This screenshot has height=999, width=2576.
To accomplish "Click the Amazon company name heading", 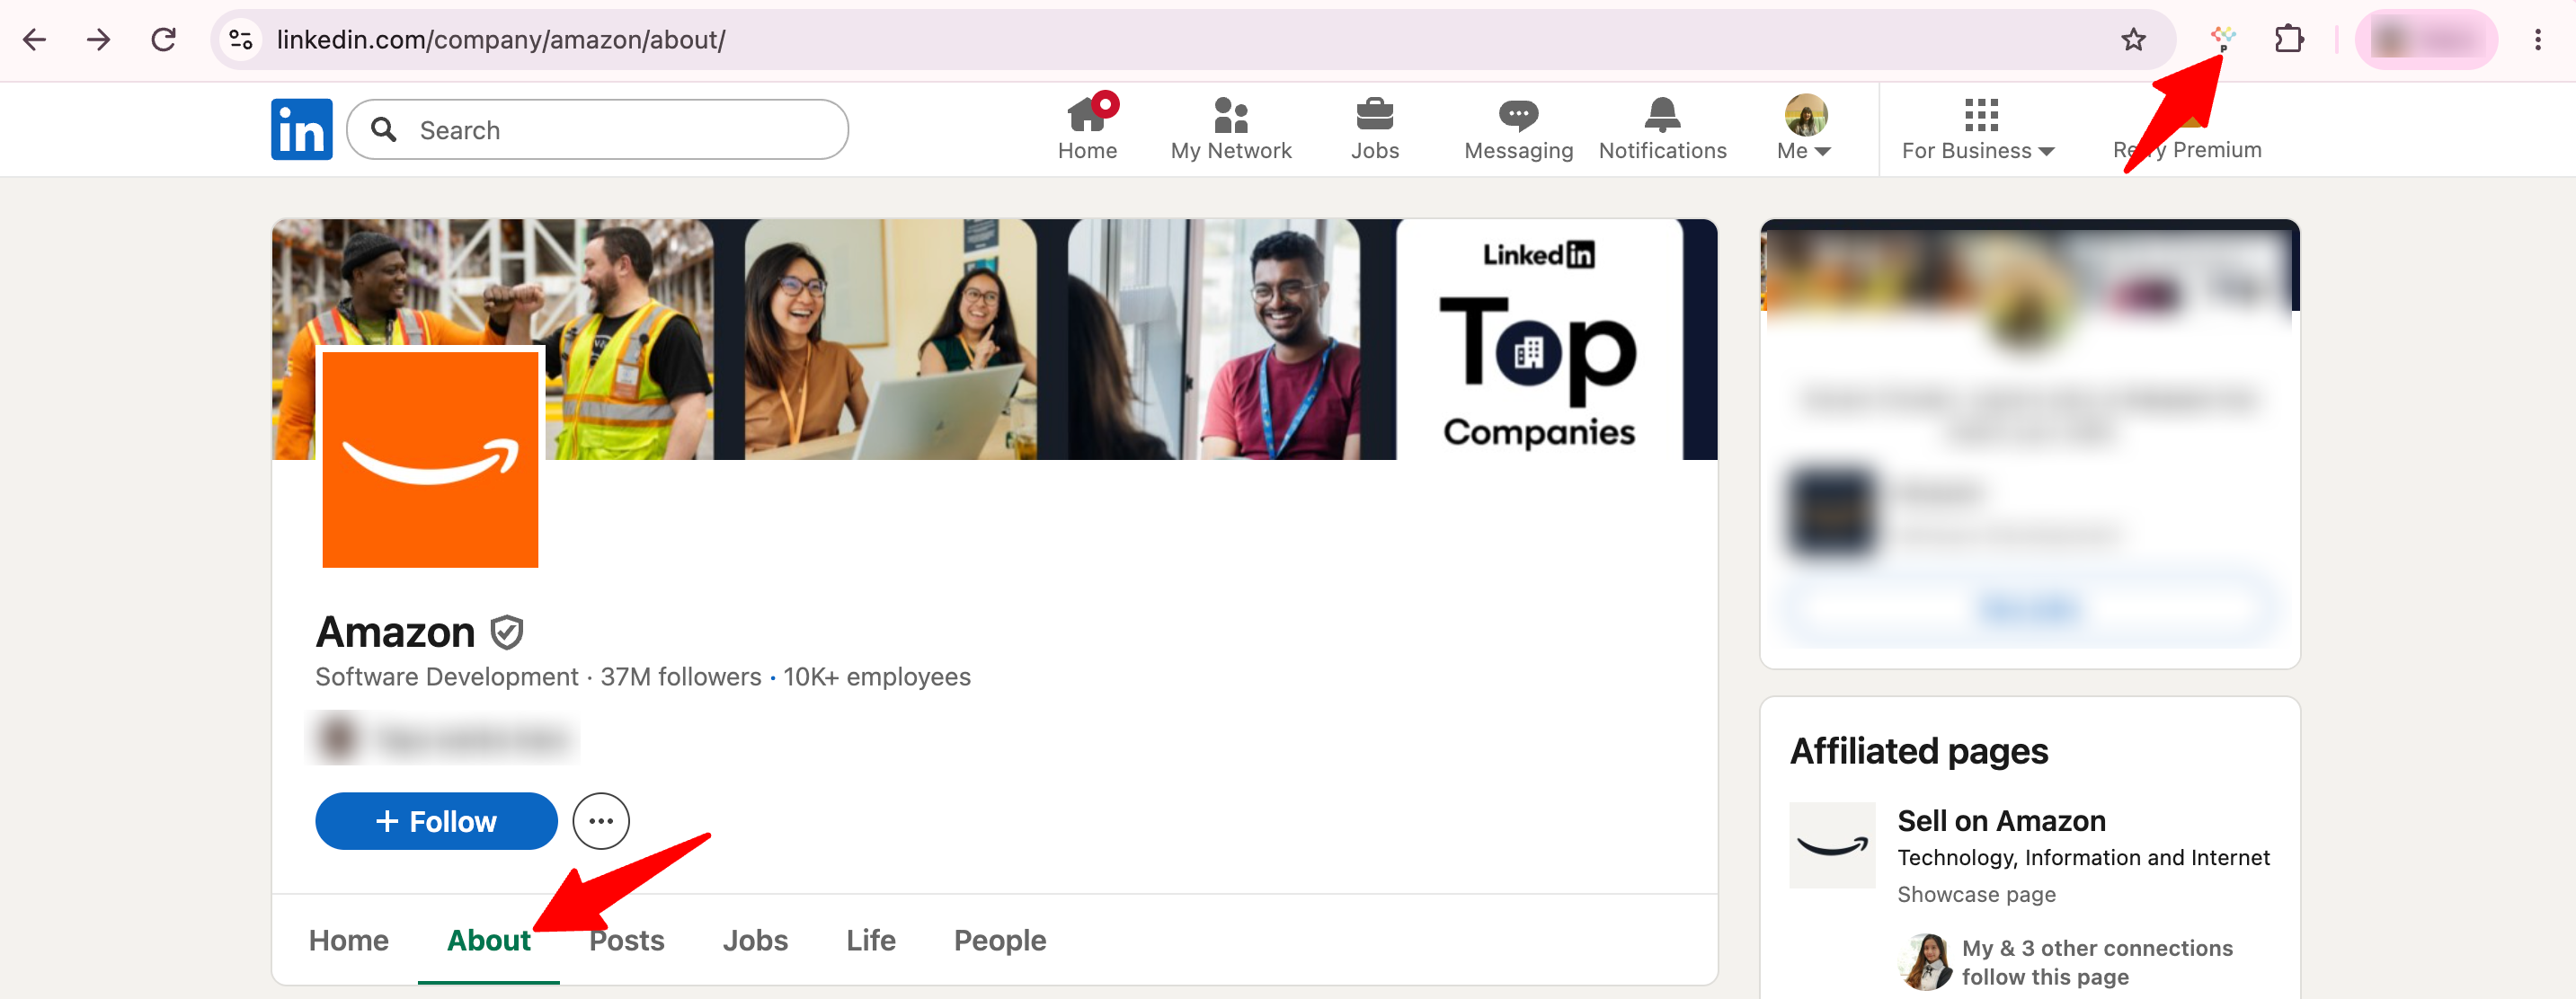I will tap(395, 632).
